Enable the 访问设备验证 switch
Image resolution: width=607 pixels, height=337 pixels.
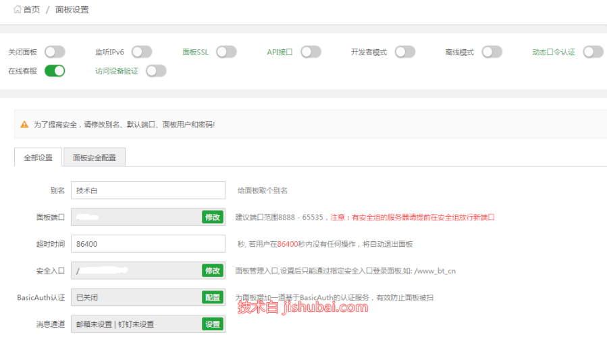pyautogui.click(x=156, y=71)
